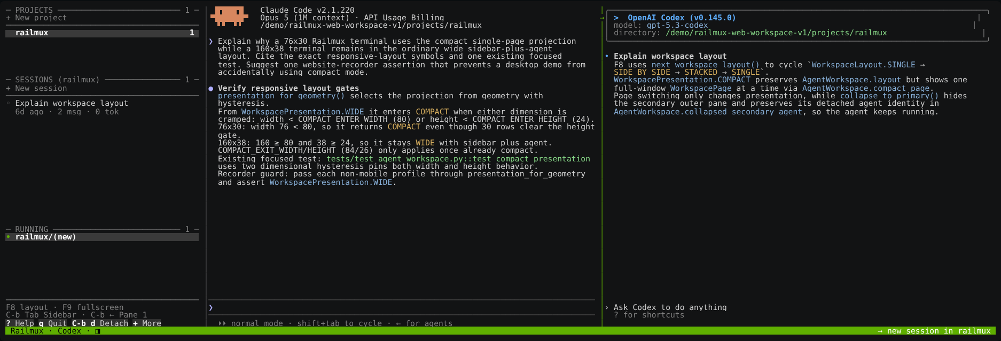Click the OpenAI Codex (v0.145.0) title
Screen dimensions: 1001x341
pos(682,18)
